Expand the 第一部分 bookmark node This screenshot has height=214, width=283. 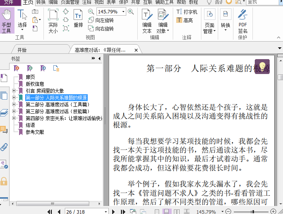coord(14,97)
